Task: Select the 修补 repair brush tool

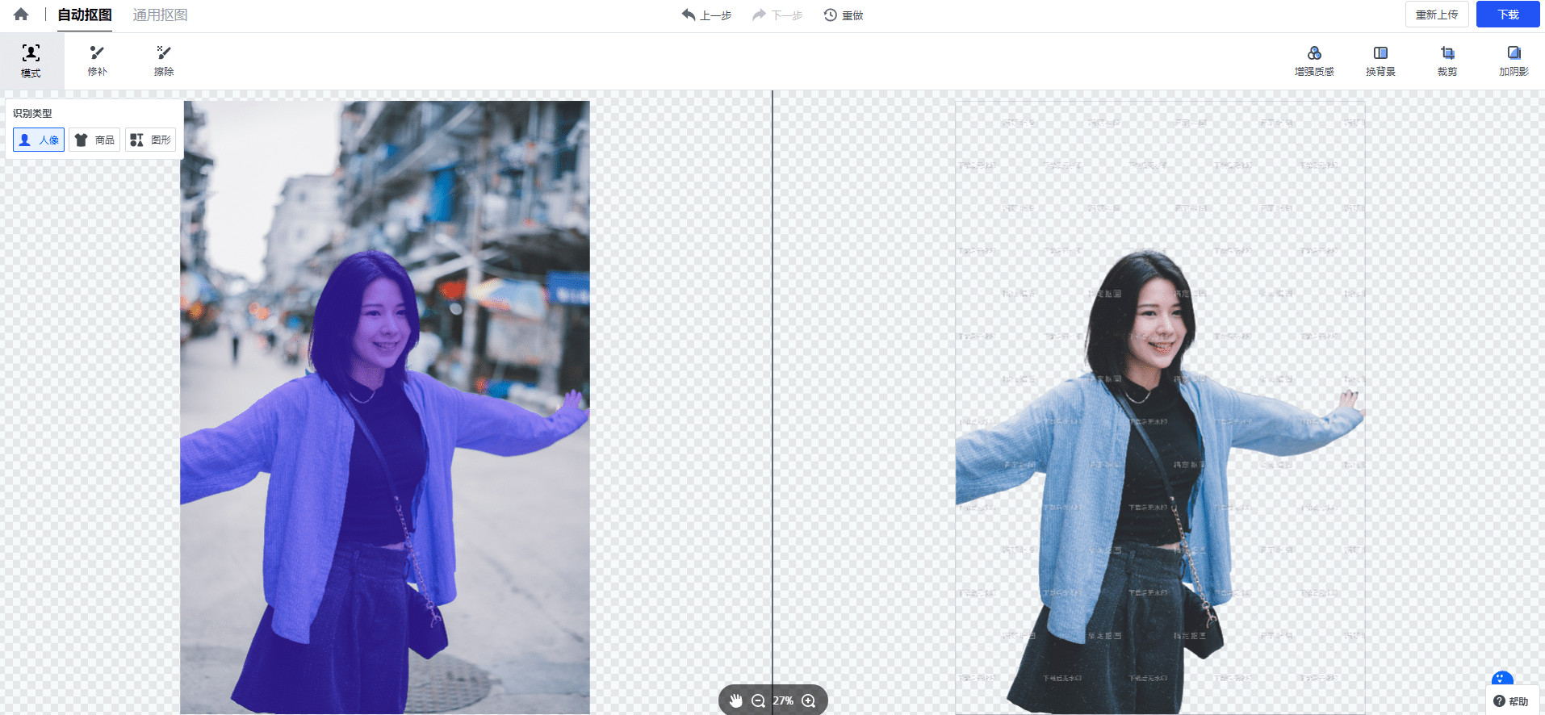Action: tap(97, 61)
